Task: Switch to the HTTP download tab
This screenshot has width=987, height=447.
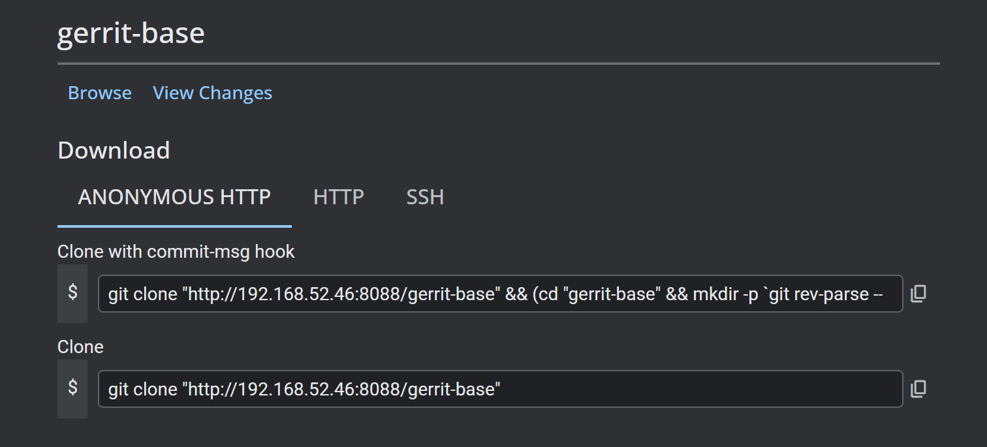Action: coord(338,197)
